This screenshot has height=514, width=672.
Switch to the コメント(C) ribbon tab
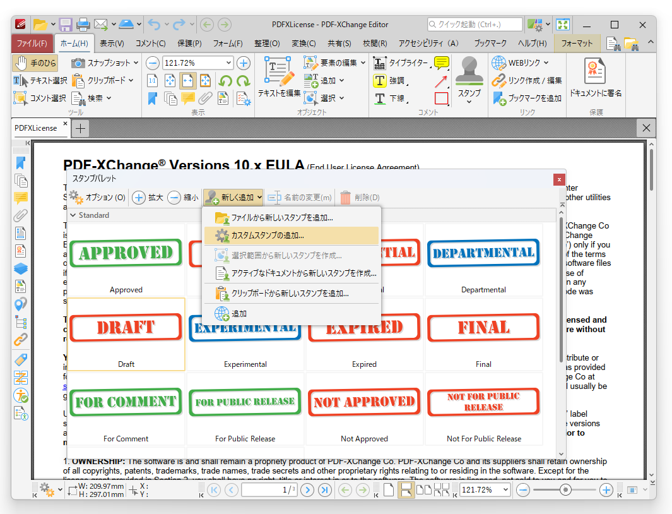click(150, 44)
